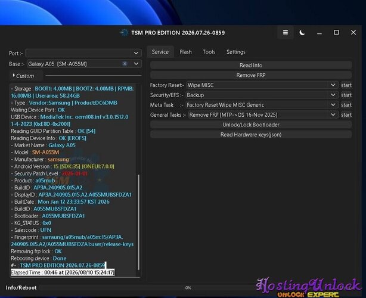Toggle dark mode moon icon
The width and height of the screenshot is (366, 298).
[302, 33]
